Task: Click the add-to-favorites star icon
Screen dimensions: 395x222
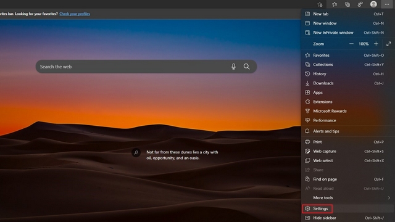Action: tap(320, 4)
